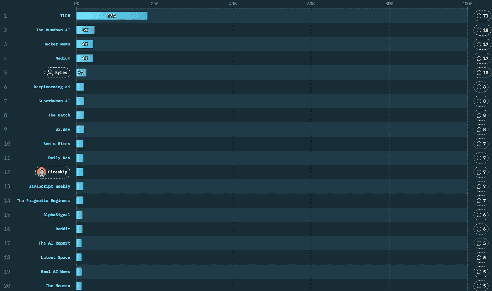This screenshot has width=492, height=291.
Task: Click the AlphaSignal label
Action: click(x=57, y=215)
